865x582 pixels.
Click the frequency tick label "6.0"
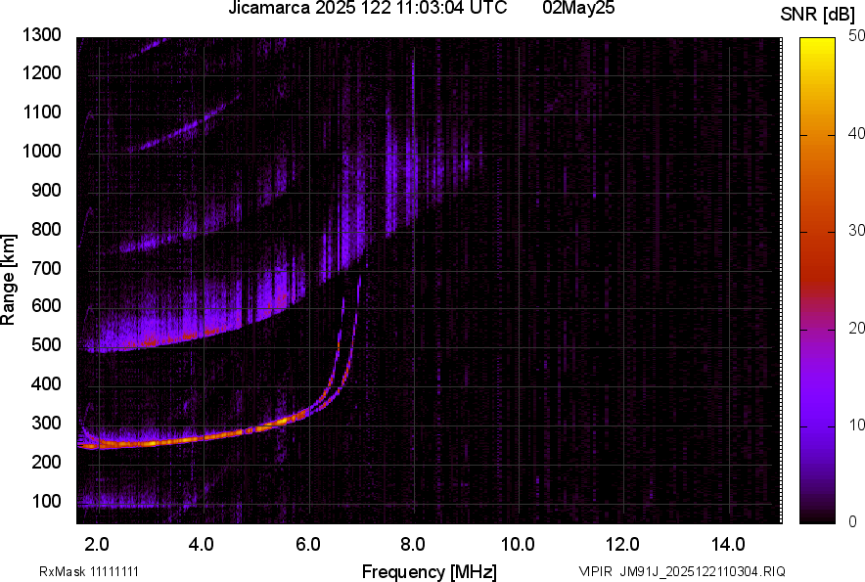pos(308,545)
